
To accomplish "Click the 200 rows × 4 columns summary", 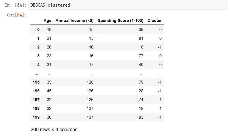I will [54, 130].
